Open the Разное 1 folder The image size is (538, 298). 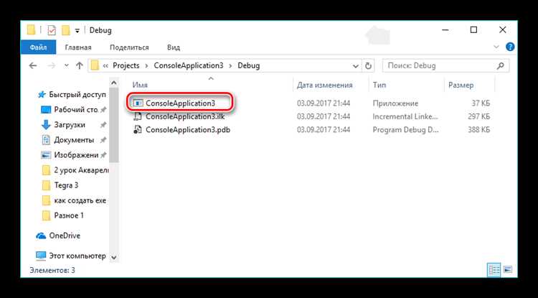(69, 215)
